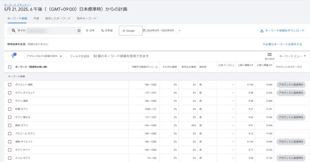Click アカウントに追加済み badge on スリム サプリ row
Image resolution: width=310 pixels, height=162 pixels.
291,158
